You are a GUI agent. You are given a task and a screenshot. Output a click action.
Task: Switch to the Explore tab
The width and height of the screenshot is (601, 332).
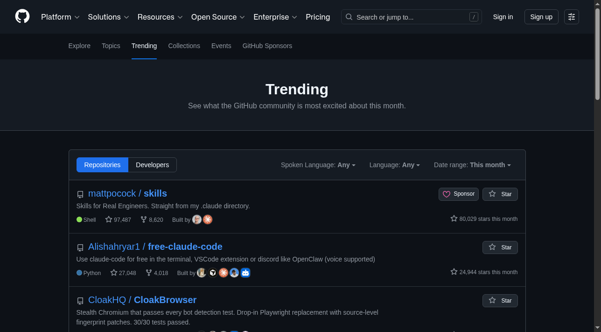[x=79, y=46]
